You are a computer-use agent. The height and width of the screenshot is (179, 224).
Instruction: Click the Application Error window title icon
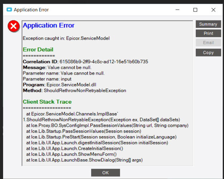(x=9, y=10)
